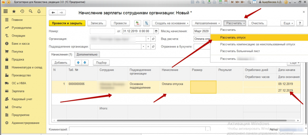This screenshot has height=135, width=308.
Task: Open Кадровый учет section
Action: click(x=22, y=99)
